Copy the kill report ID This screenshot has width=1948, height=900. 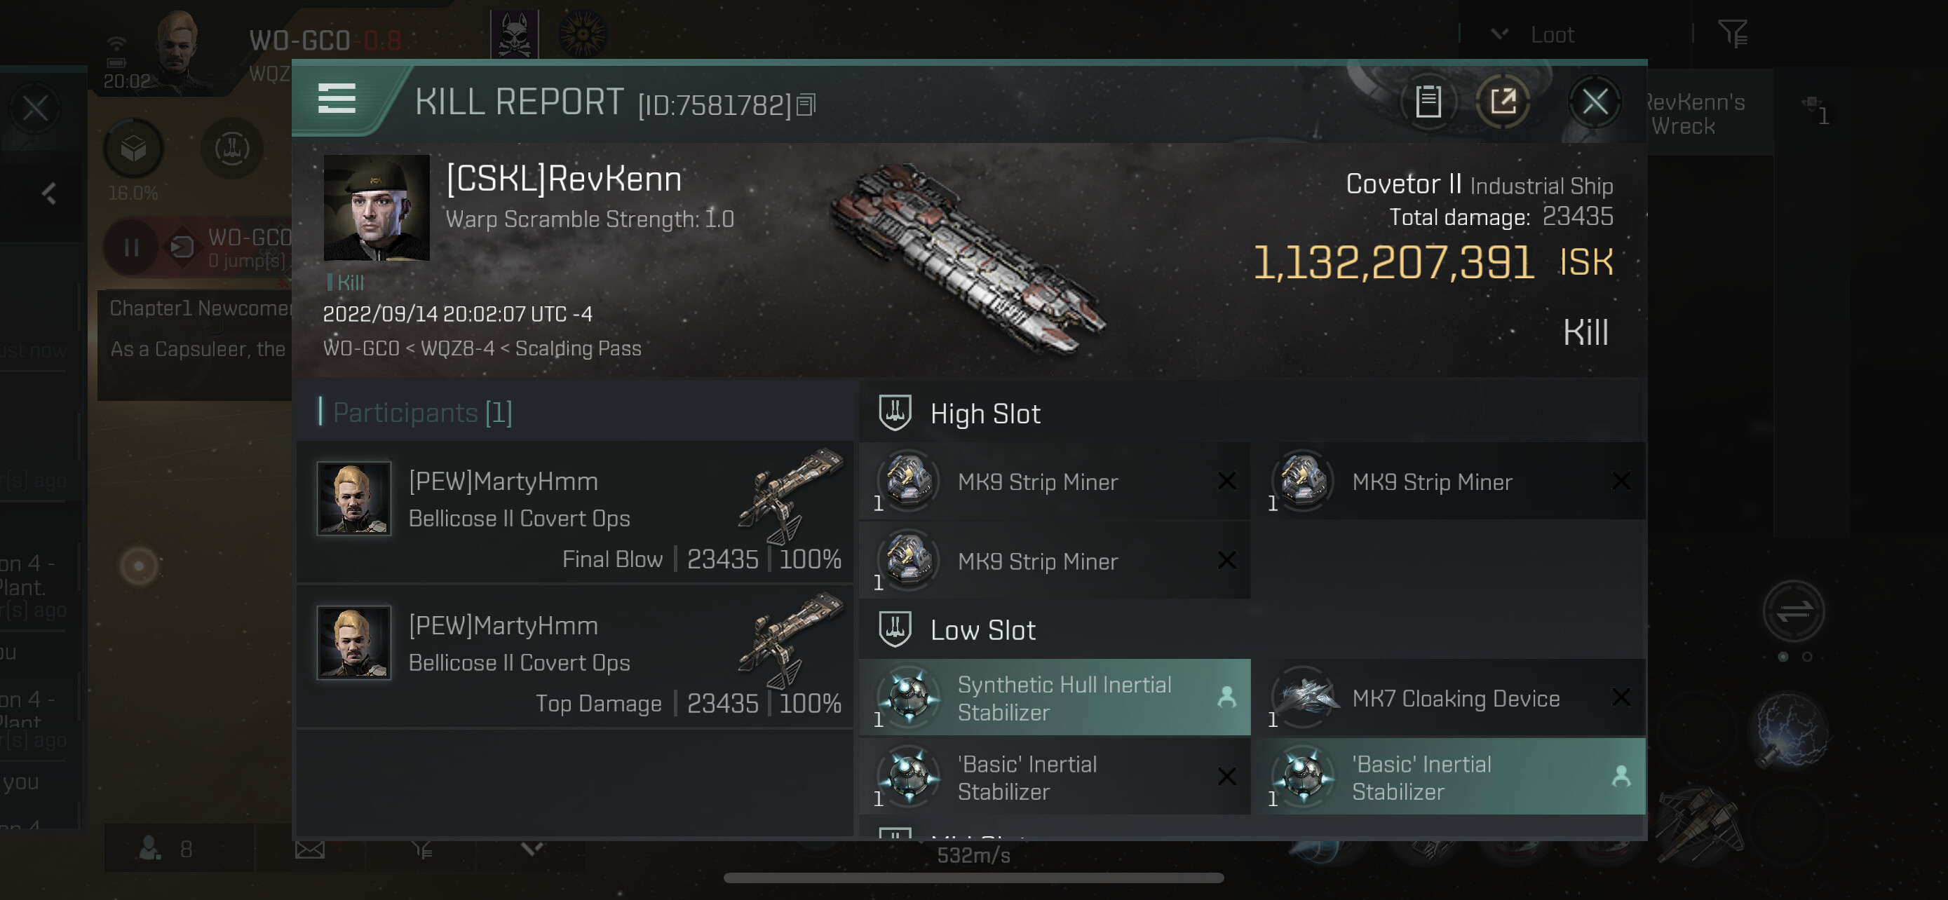[806, 105]
